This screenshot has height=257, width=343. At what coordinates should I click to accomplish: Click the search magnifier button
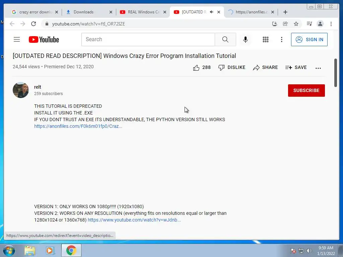coord(225,39)
